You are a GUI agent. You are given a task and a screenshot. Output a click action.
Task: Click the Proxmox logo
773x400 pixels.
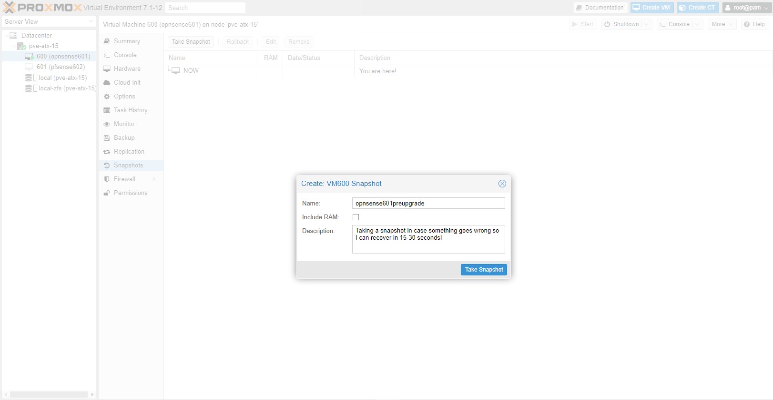point(42,8)
